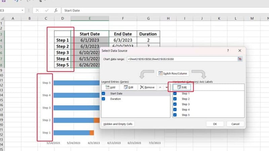This screenshot has width=269, height=151.
Task: Toggle the Step 3 axis label checkbox
Action: coord(175,104)
